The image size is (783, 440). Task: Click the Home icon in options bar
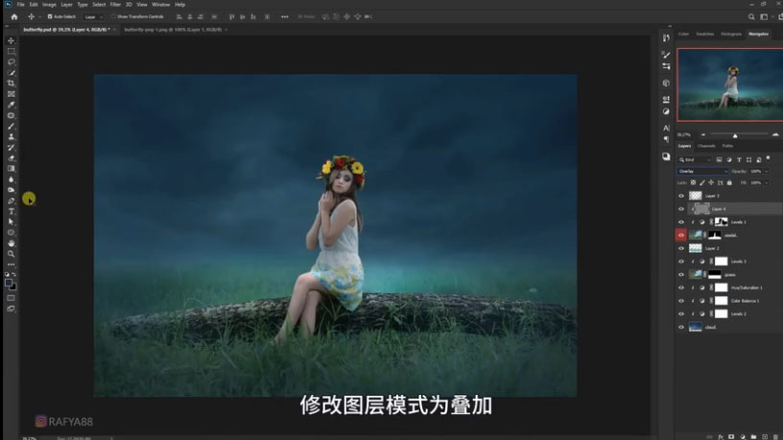14,16
